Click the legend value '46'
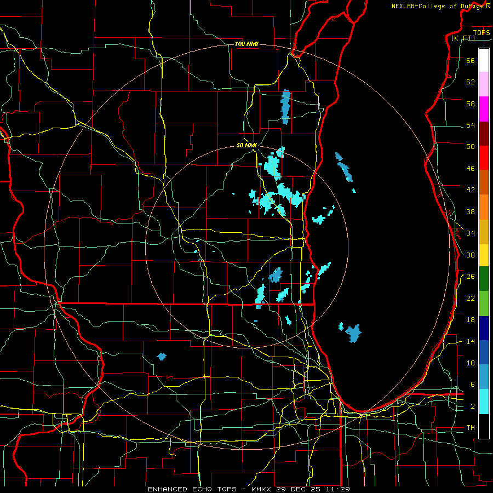This screenshot has width=493, height=493. [x=471, y=169]
